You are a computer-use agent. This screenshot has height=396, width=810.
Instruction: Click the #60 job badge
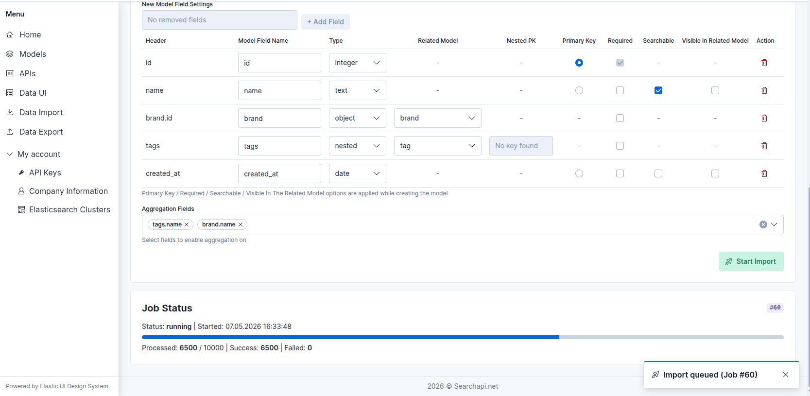click(x=775, y=308)
